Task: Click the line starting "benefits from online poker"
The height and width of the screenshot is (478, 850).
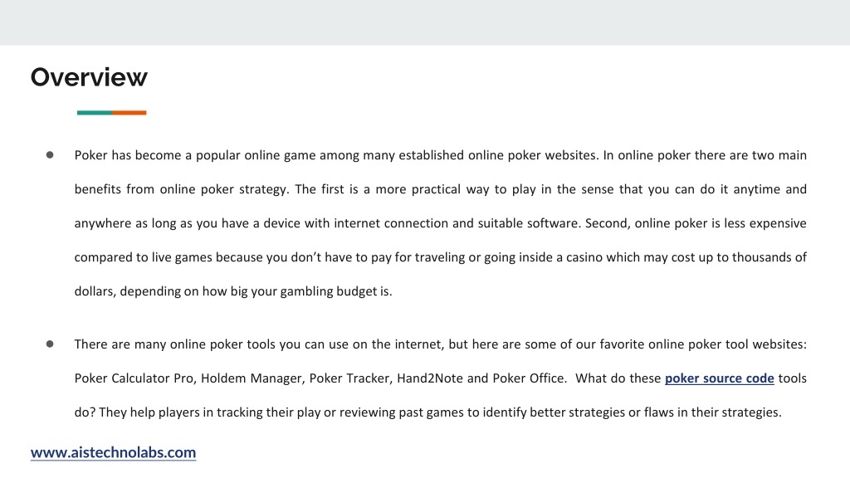Action: (x=440, y=190)
